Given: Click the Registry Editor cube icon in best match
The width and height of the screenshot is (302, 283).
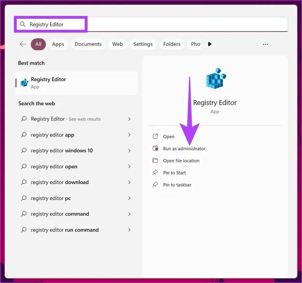Looking at the screenshot, I should click(x=25, y=82).
